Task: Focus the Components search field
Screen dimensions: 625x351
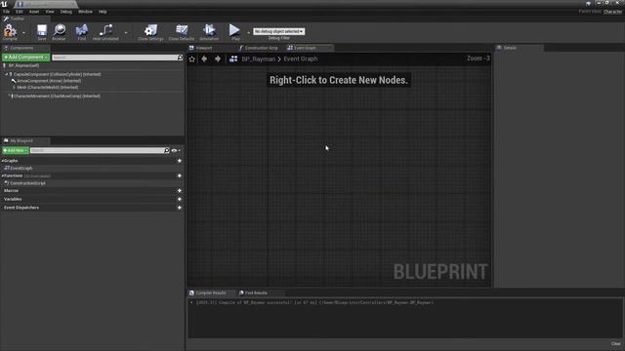Action: coord(114,58)
